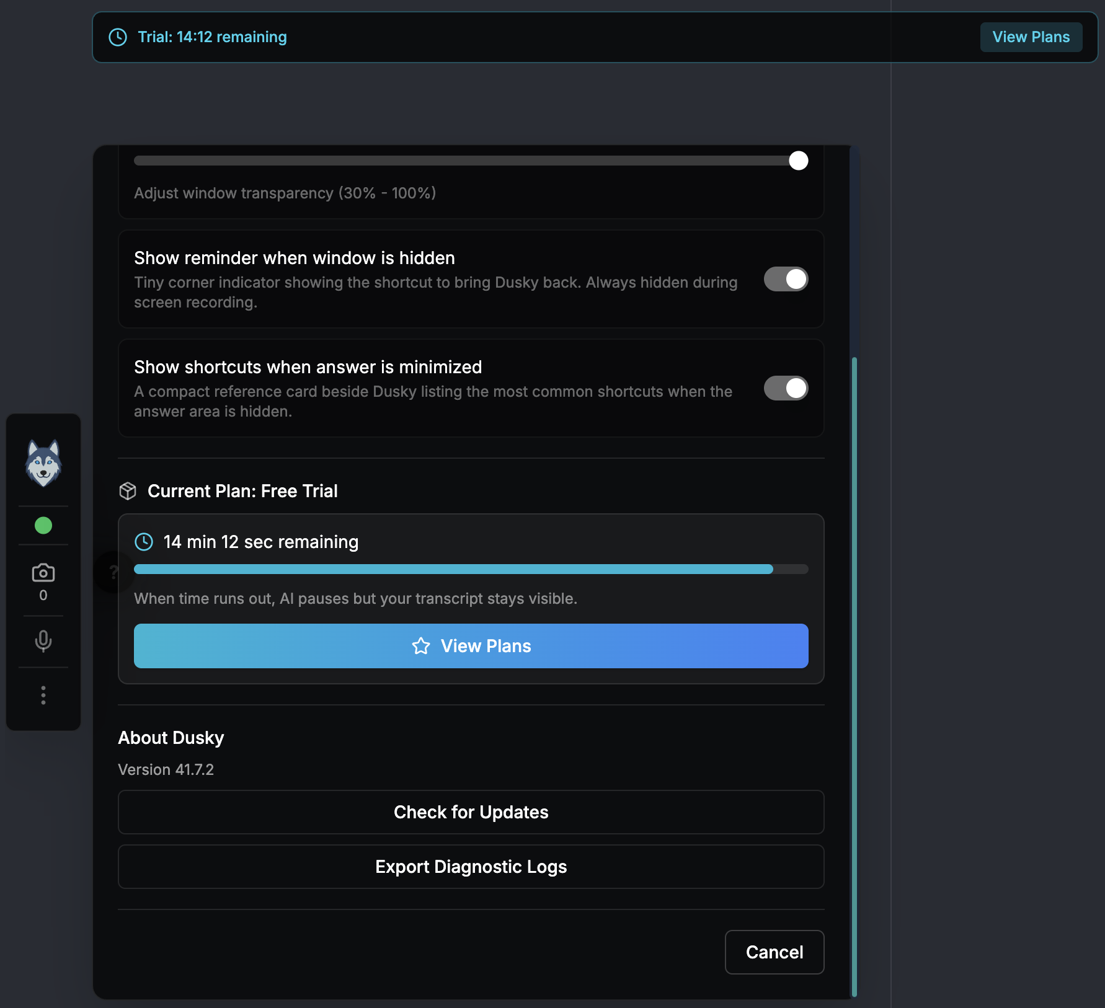Click the 'Version 41.7.2' text
Viewport: 1105px width, 1008px height.
(166, 769)
